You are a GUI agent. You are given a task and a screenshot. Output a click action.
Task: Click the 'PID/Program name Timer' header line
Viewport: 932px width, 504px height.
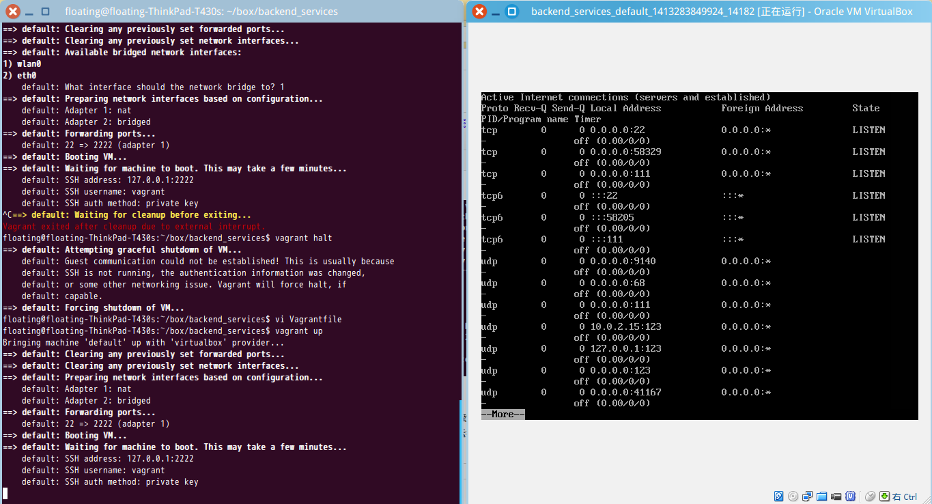tap(541, 120)
